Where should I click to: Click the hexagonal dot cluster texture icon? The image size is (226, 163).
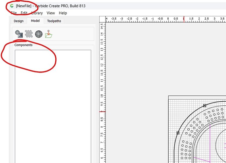(29, 34)
